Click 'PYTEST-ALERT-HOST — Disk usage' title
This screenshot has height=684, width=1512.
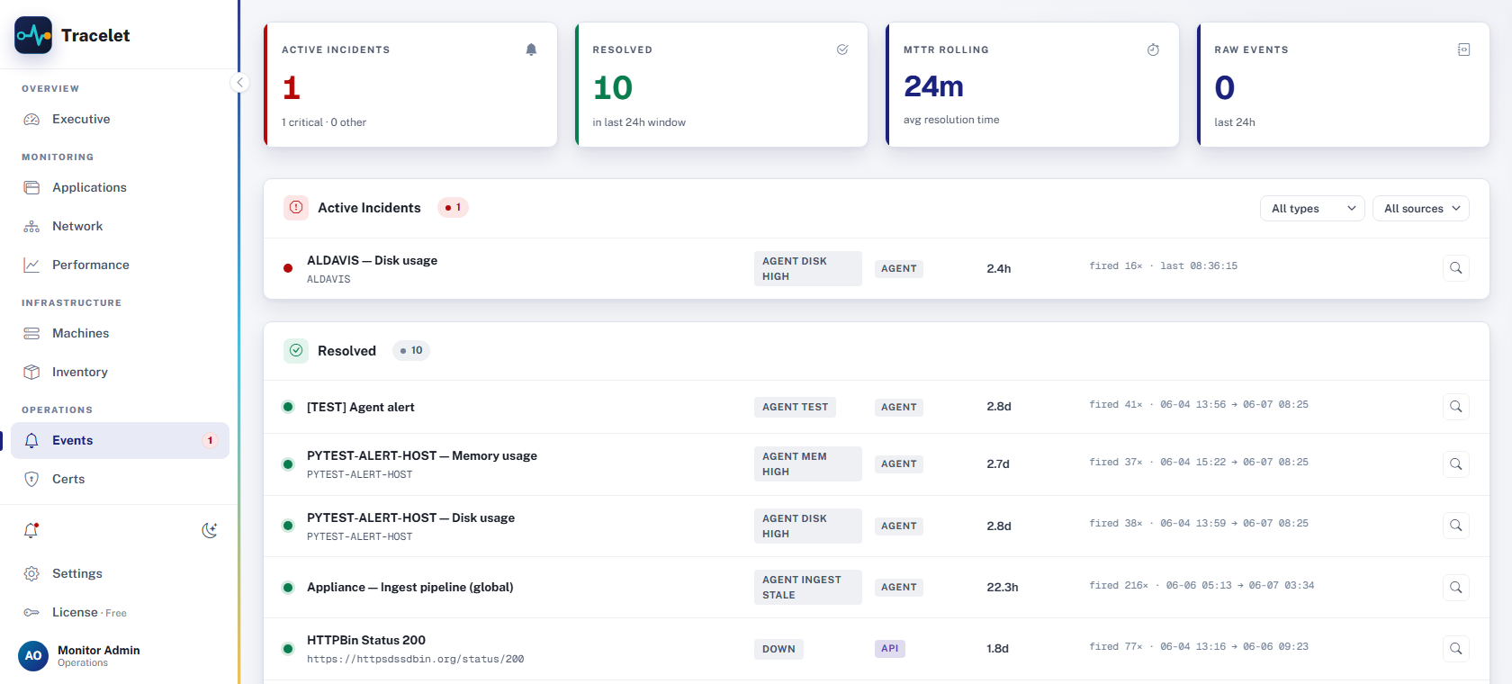(x=410, y=517)
